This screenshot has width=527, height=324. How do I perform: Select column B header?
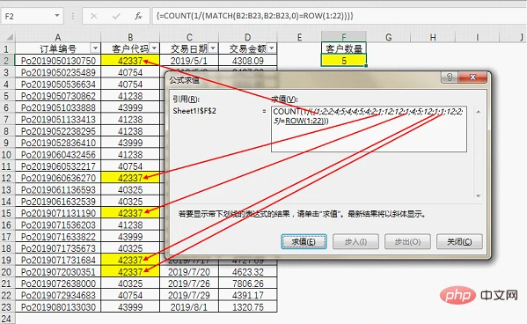click(130, 37)
